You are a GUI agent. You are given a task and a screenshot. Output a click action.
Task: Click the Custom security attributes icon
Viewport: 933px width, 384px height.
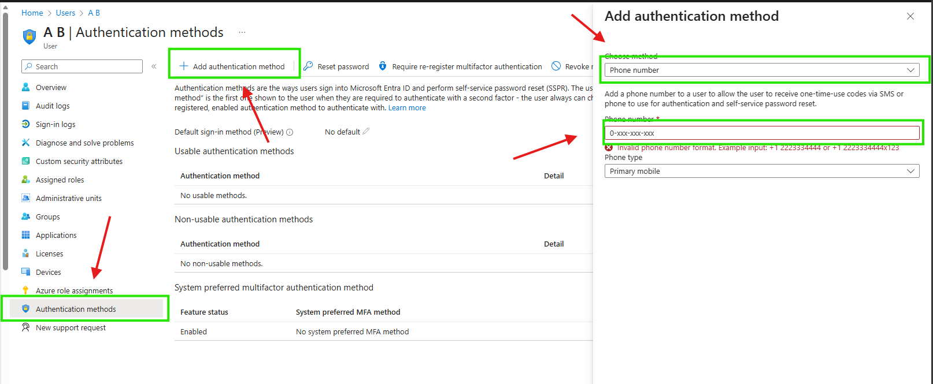tap(25, 161)
